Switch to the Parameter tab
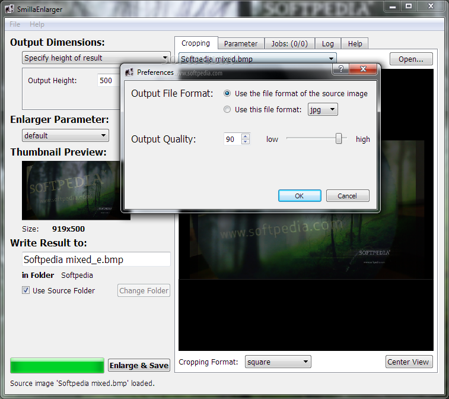 (x=241, y=43)
